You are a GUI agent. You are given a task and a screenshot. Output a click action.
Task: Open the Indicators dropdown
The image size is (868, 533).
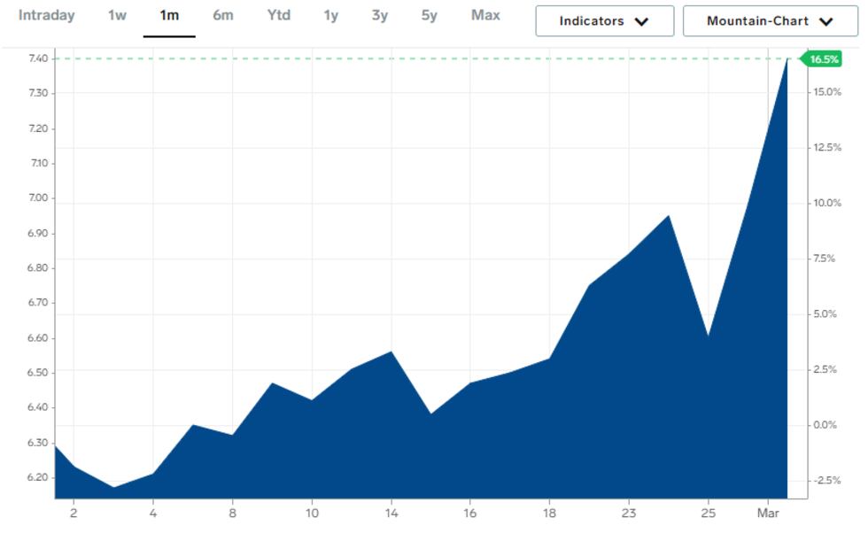click(x=604, y=21)
